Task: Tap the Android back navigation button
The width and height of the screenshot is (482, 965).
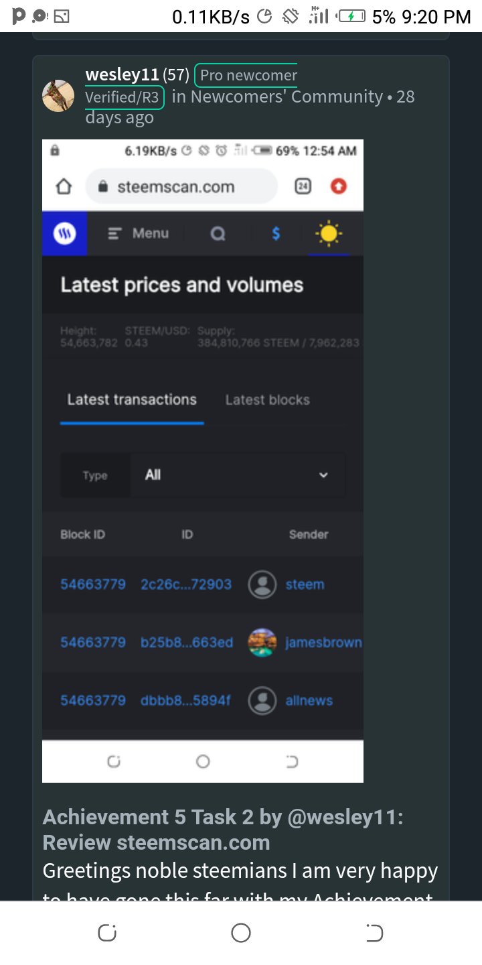Action: click(x=374, y=933)
